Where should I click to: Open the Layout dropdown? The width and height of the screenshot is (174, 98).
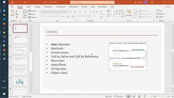(33, 11)
